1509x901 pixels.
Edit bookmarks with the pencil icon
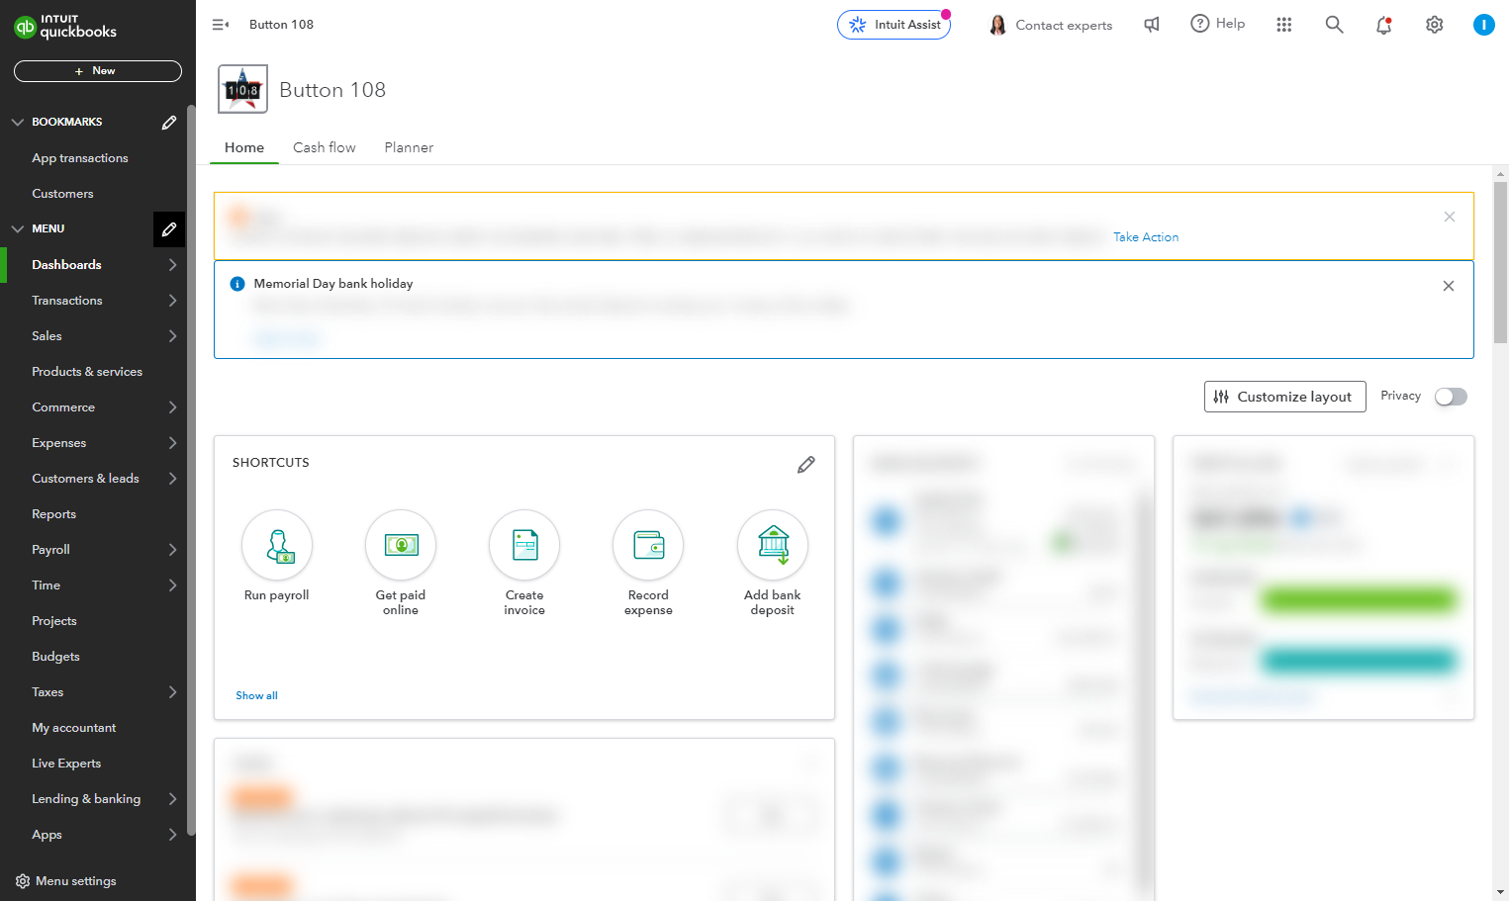pos(169,123)
